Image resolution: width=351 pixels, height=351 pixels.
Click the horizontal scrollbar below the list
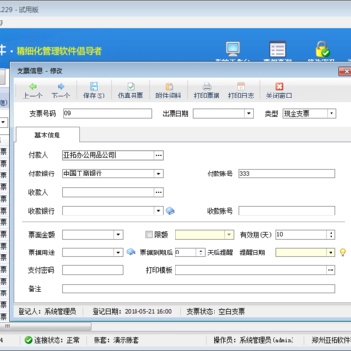tap(46, 326)
